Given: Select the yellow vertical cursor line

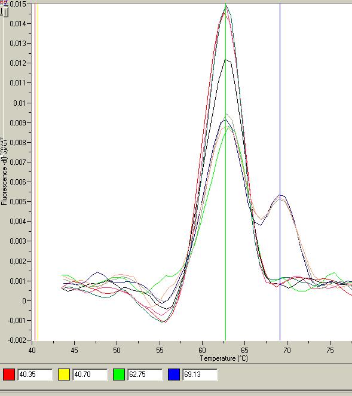Looking at the screenshot, I should (38, 172).
